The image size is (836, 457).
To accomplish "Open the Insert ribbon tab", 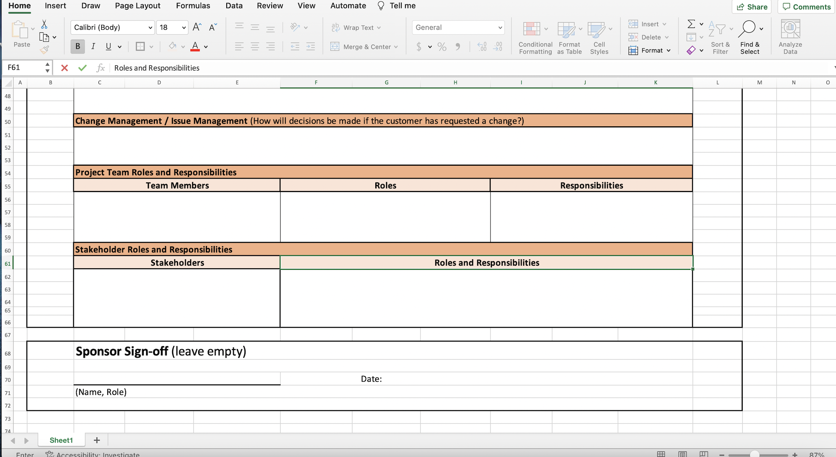I will click(x=55, y=6).
